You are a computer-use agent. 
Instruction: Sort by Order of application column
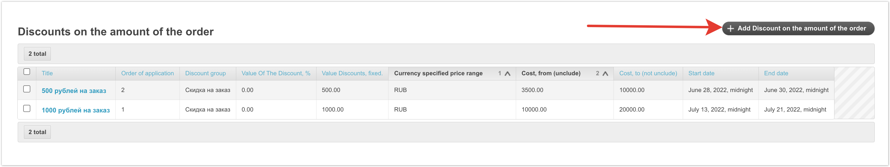pos(147,73)
